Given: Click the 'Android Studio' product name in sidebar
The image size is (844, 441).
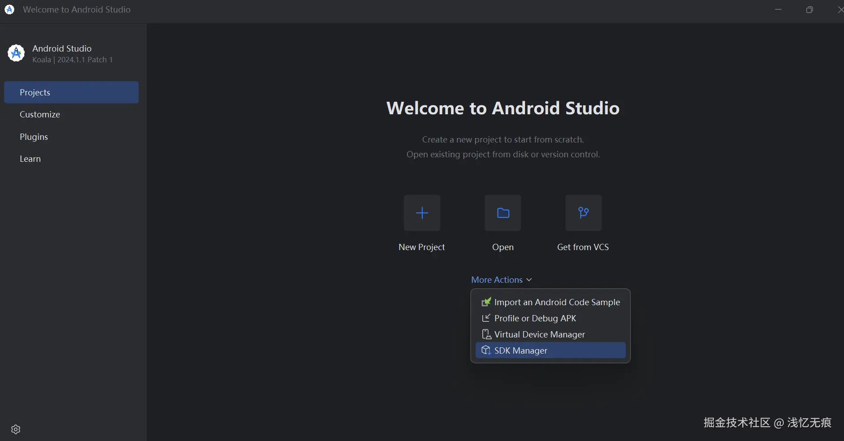Looking at the screenshot, I should (x=62, y=48).
